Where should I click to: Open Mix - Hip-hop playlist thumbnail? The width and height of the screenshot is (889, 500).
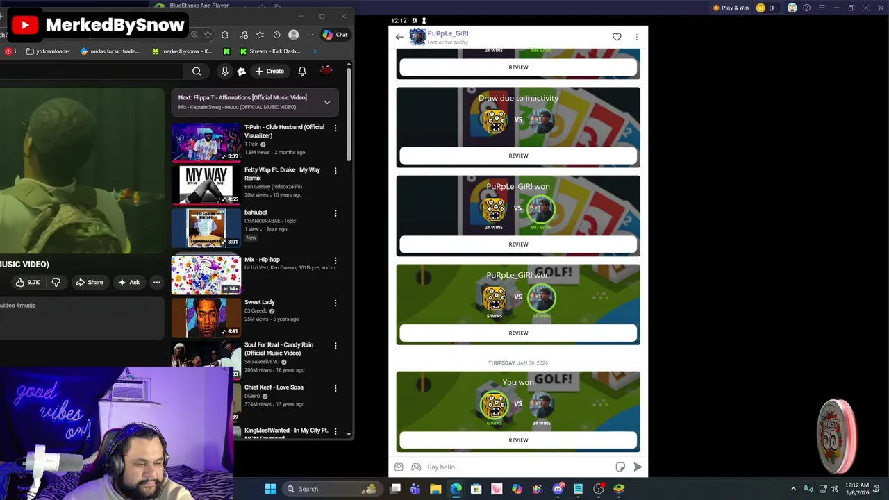[x=206, y=275]
